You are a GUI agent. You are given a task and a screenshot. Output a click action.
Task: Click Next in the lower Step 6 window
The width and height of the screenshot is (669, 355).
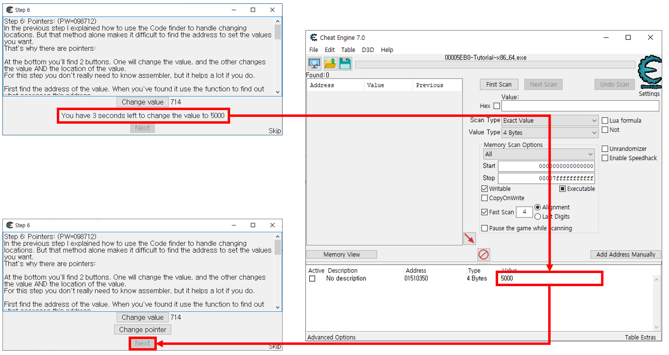(142, 343)
